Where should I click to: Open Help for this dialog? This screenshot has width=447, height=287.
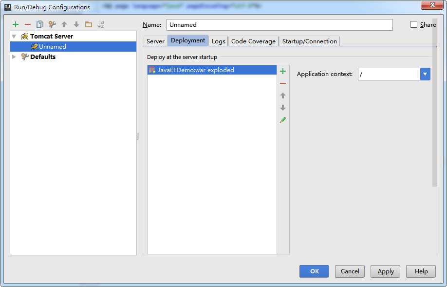(421, 271)
